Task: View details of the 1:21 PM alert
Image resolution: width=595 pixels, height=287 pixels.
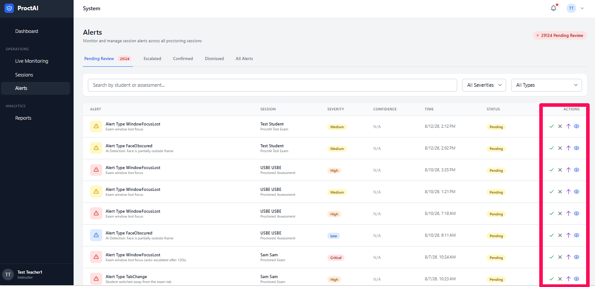Action: tap(576, 192)
